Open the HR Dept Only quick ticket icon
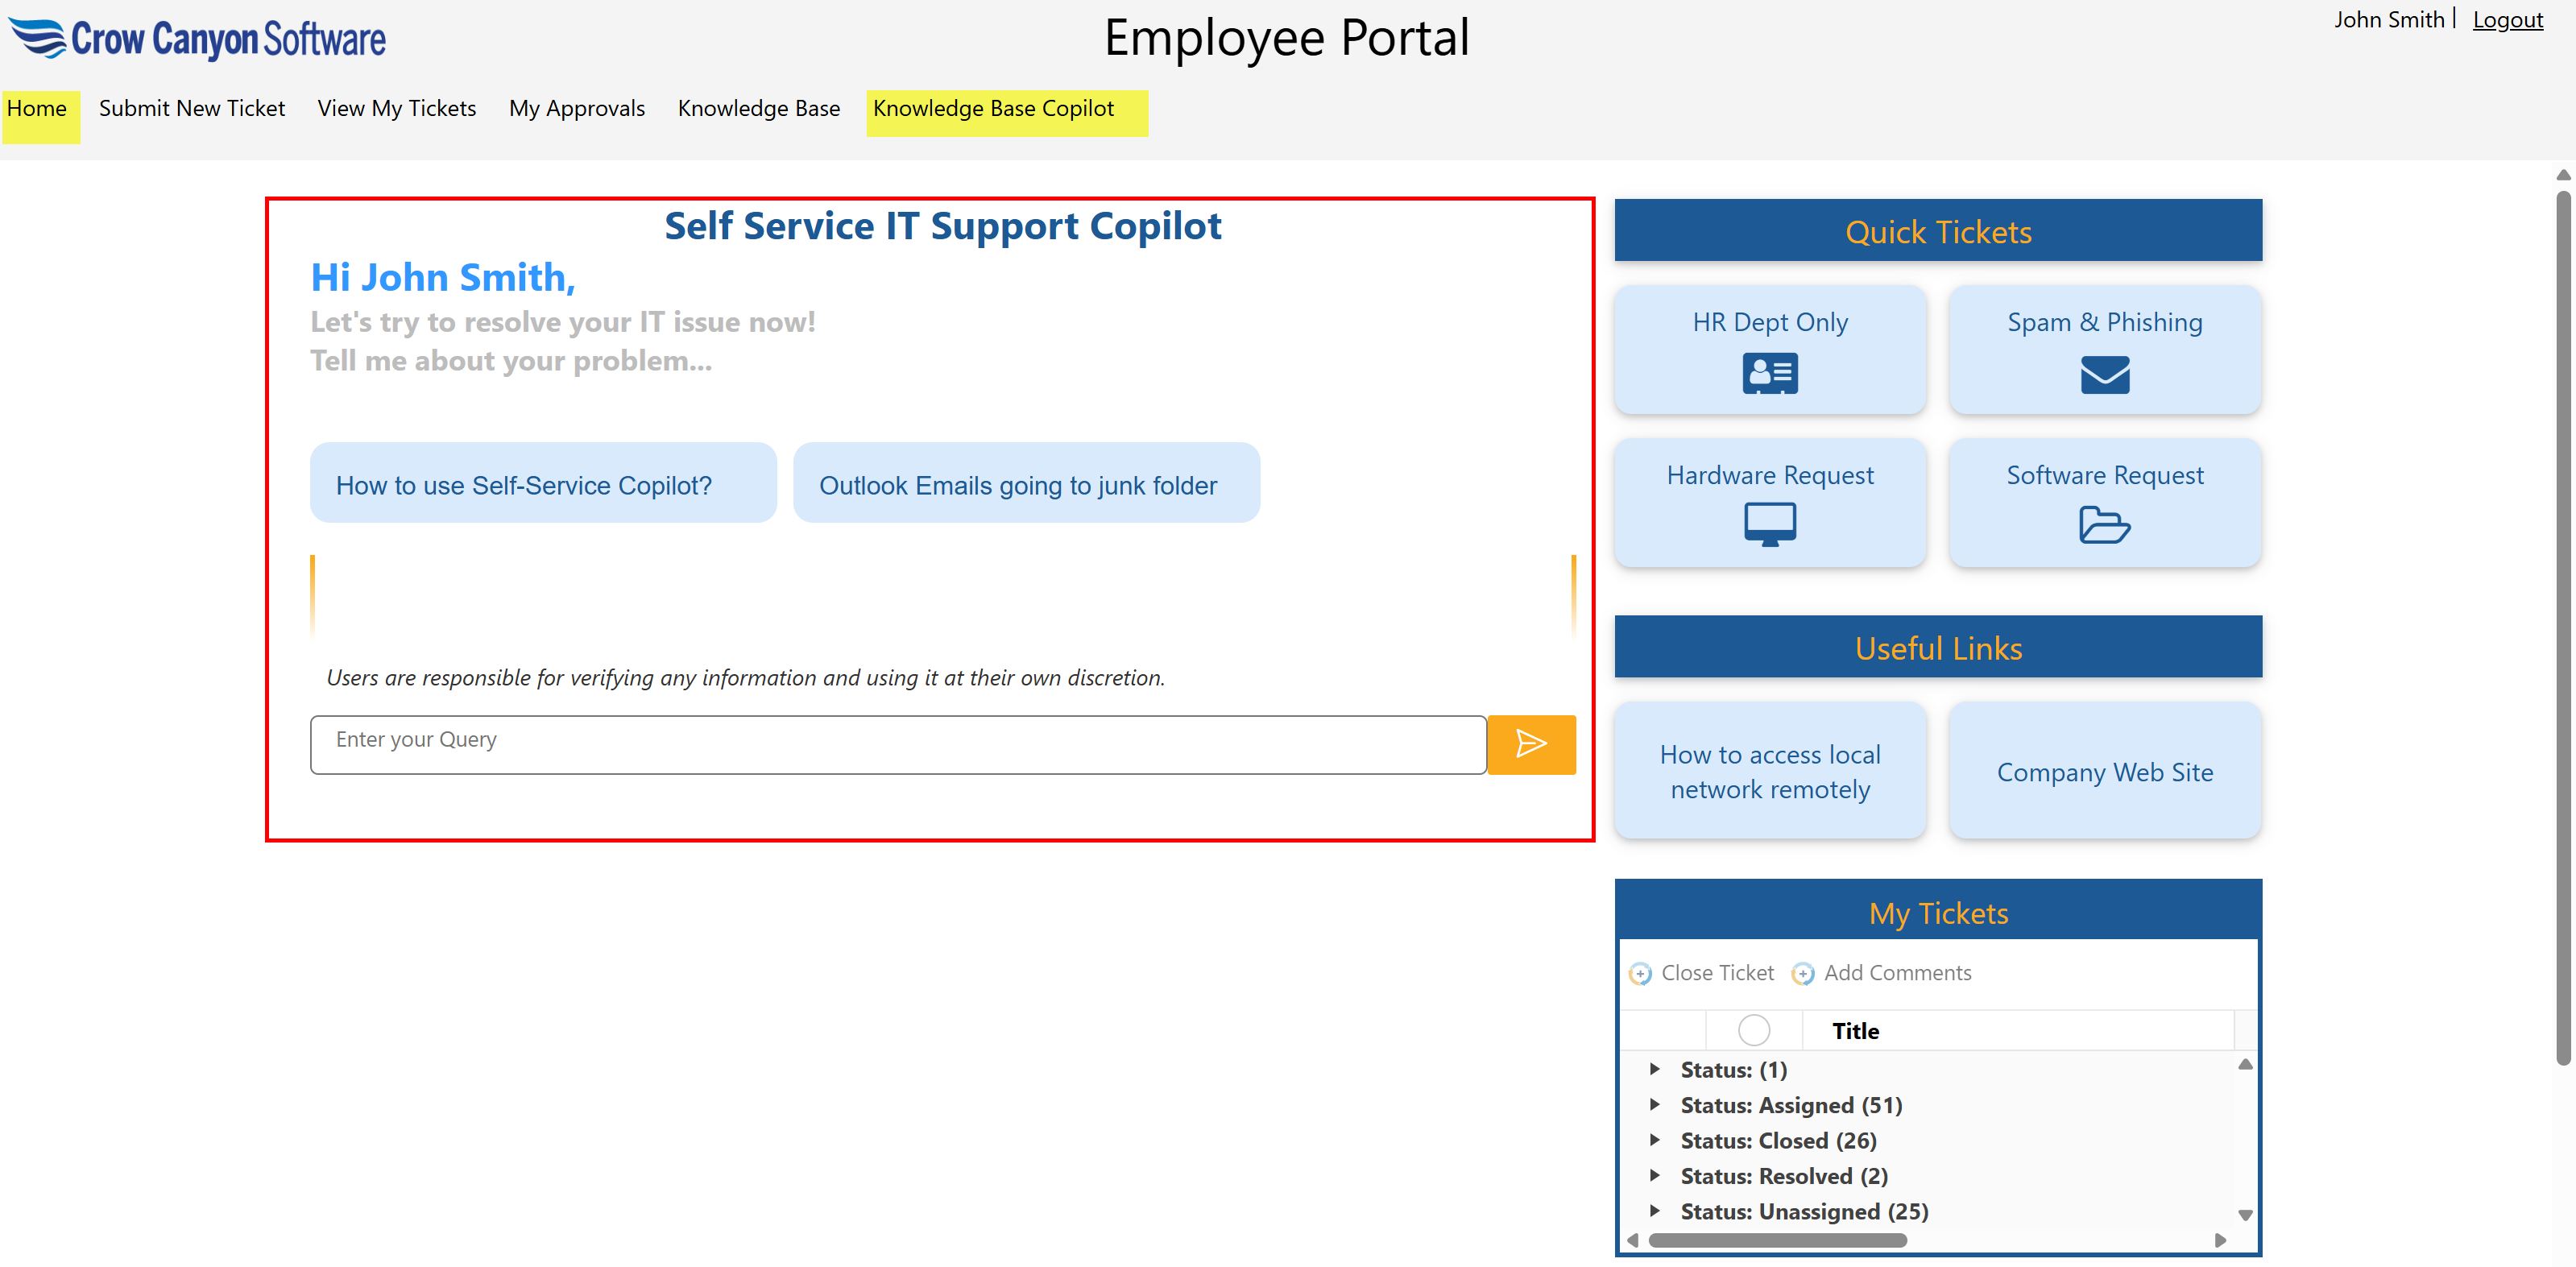The width and height of the screenshot is (2576, 1267). pyautogui.click(x=1769, y=373)
